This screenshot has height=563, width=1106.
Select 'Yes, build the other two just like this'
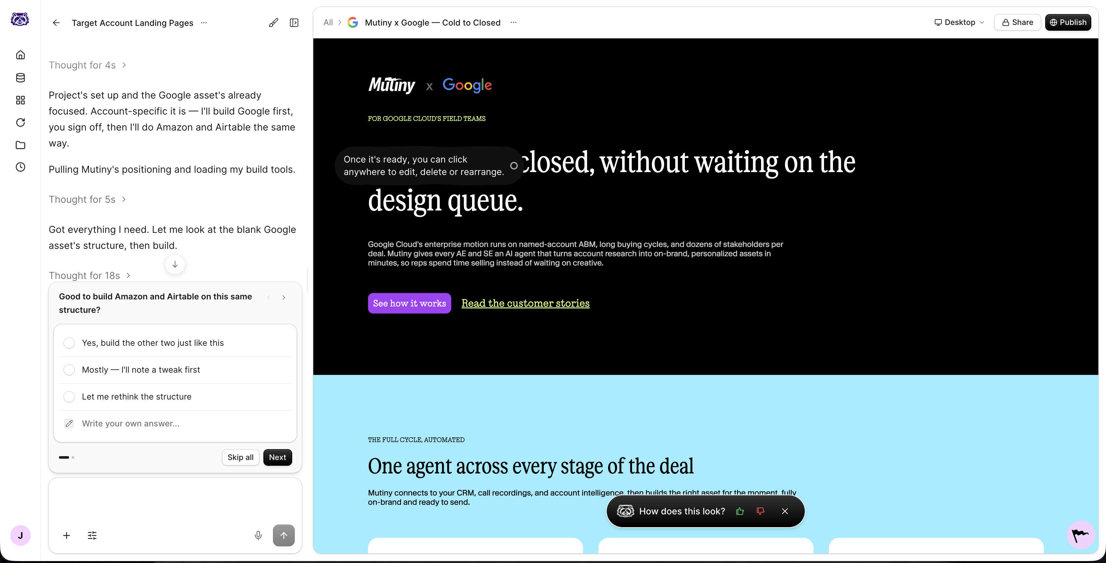coord(175,343)
